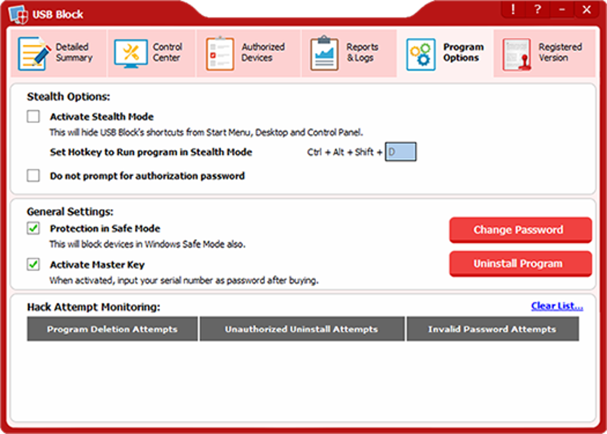The height and width of the screenshot is (434, 607).
Task: Click the Control Center monitor icon
Action: click(131, 54)
